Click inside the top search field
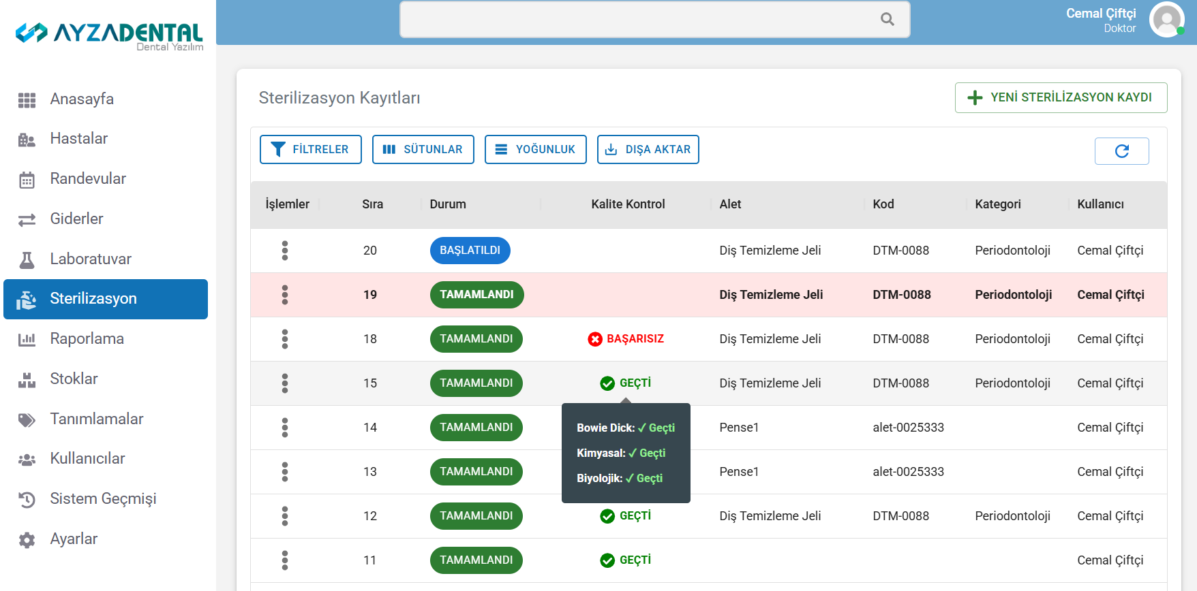 coord(634,19)
